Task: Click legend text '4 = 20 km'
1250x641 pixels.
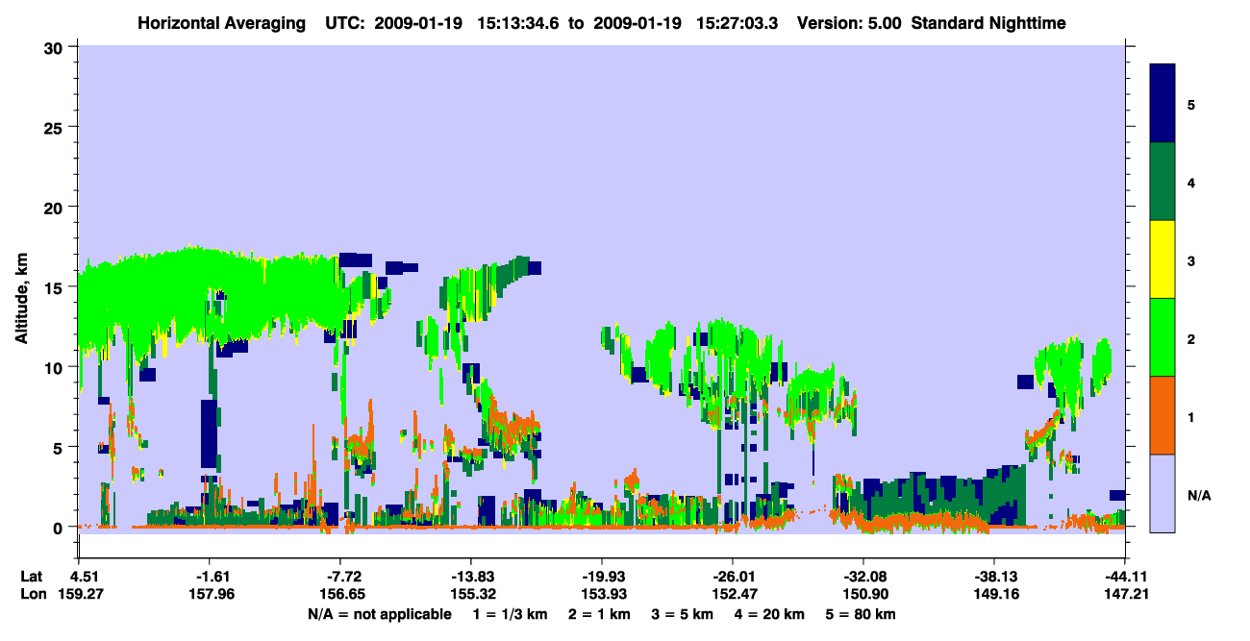Action: [x=771, y=613]
